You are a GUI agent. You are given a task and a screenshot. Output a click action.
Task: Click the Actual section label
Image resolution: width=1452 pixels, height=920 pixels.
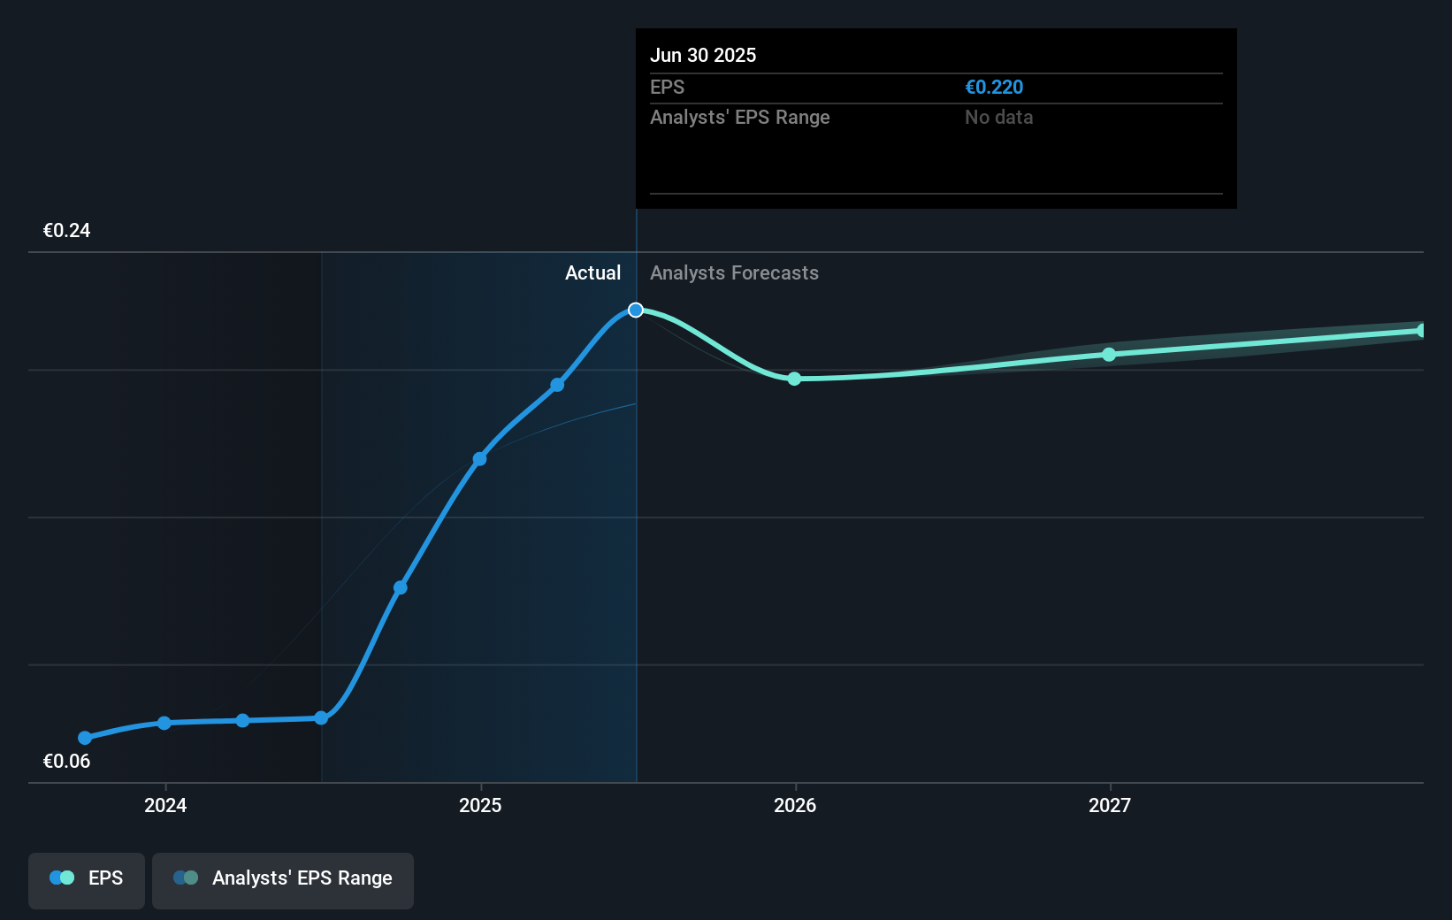coord(592,273)
